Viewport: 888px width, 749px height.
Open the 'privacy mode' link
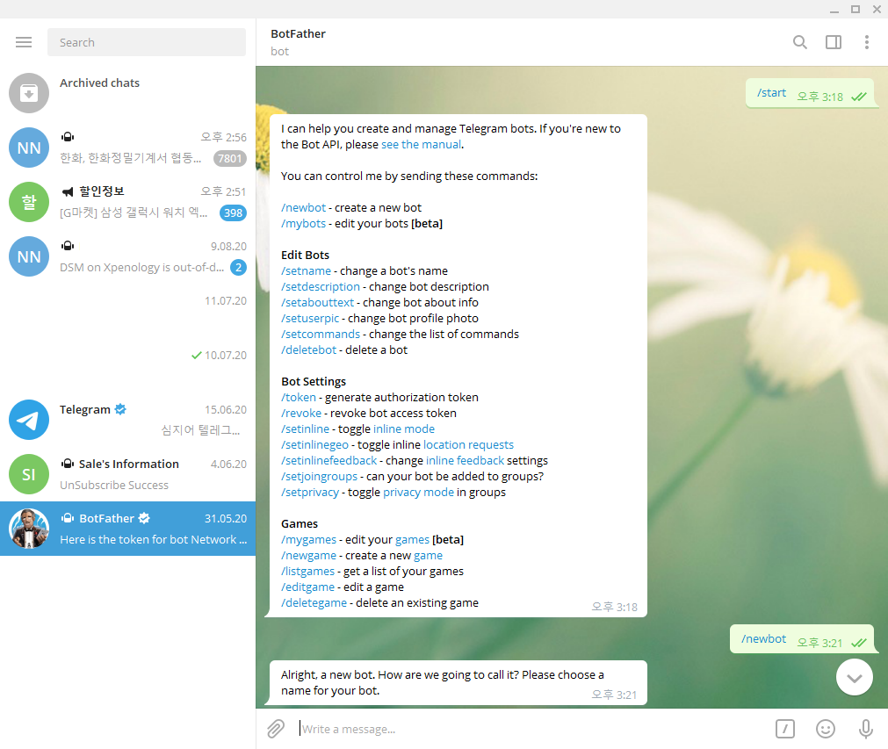(x=418, y=493)
